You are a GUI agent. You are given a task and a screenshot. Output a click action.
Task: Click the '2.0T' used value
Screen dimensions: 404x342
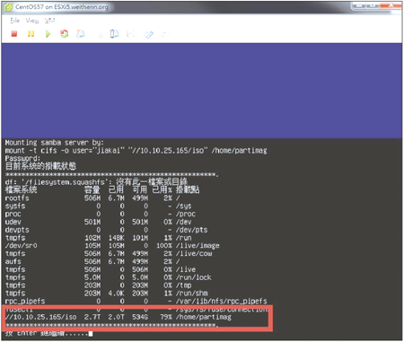click(x=116, y=317)
